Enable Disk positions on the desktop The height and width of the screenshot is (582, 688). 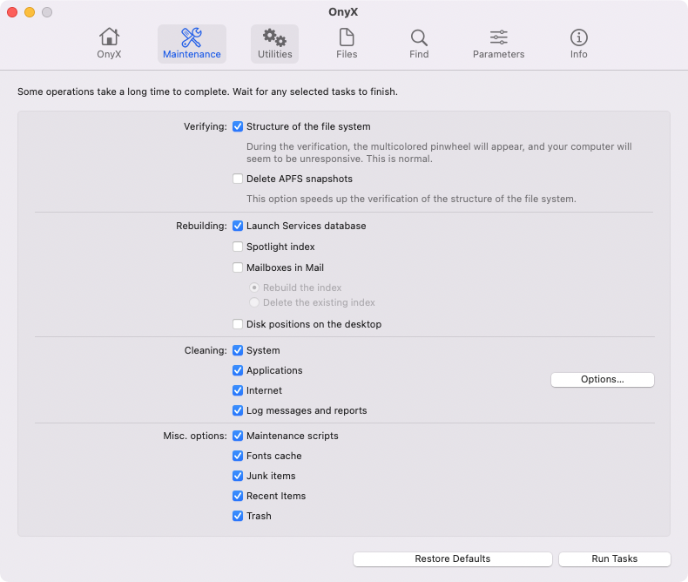click(x=238, y=324)
